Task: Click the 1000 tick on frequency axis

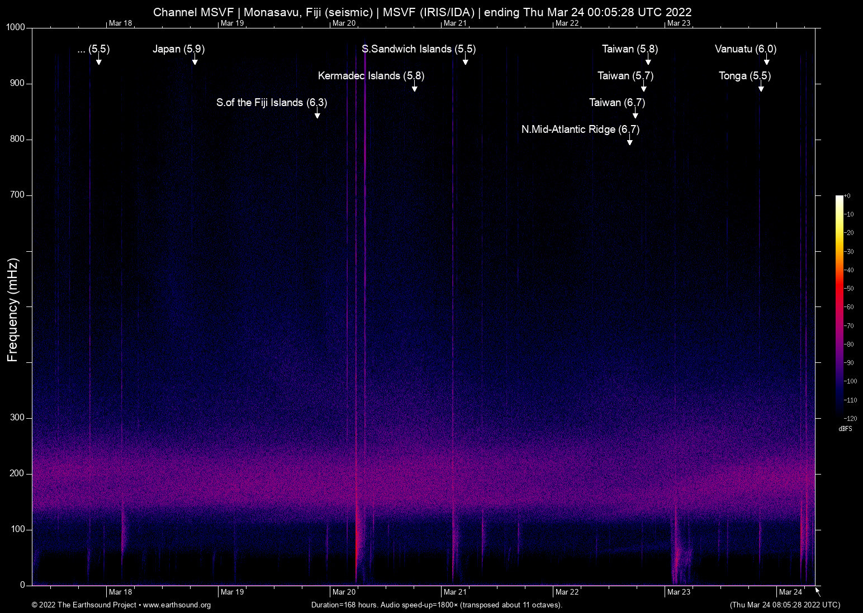Action: [16, 27]
